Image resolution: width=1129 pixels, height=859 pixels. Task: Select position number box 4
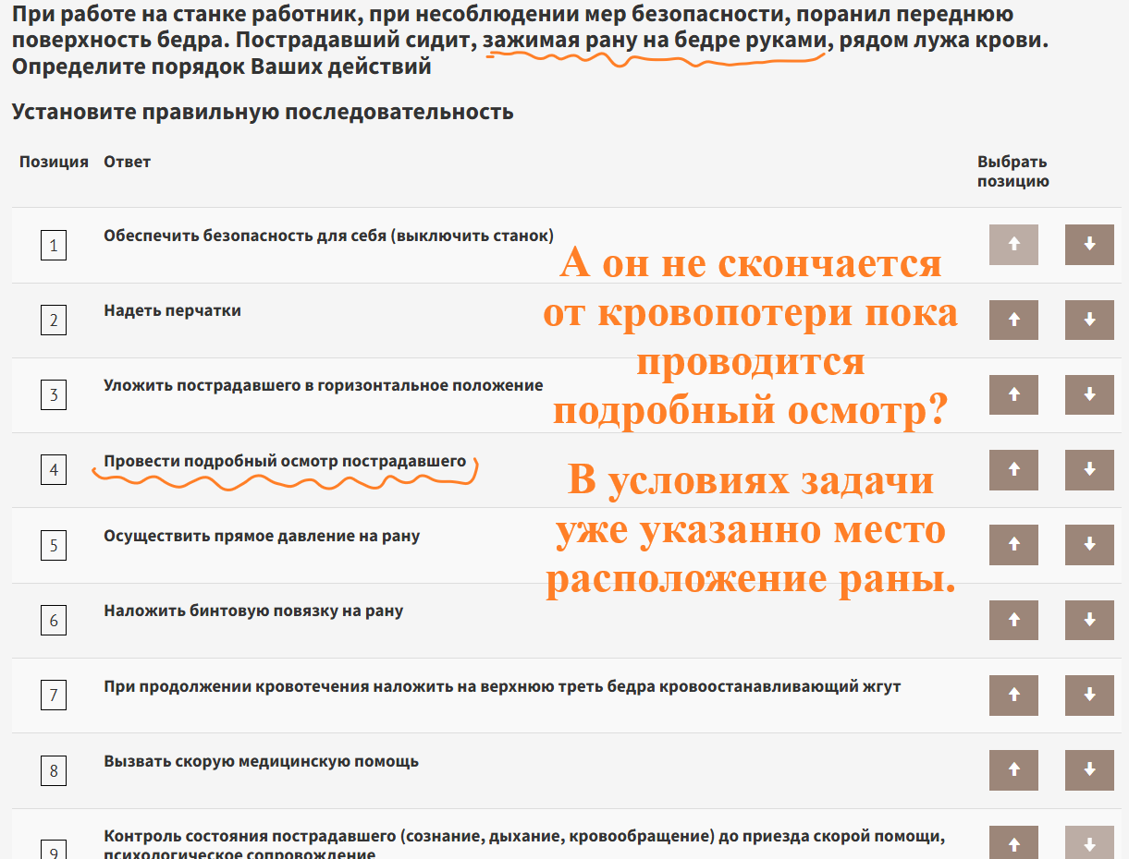(54, 470)
